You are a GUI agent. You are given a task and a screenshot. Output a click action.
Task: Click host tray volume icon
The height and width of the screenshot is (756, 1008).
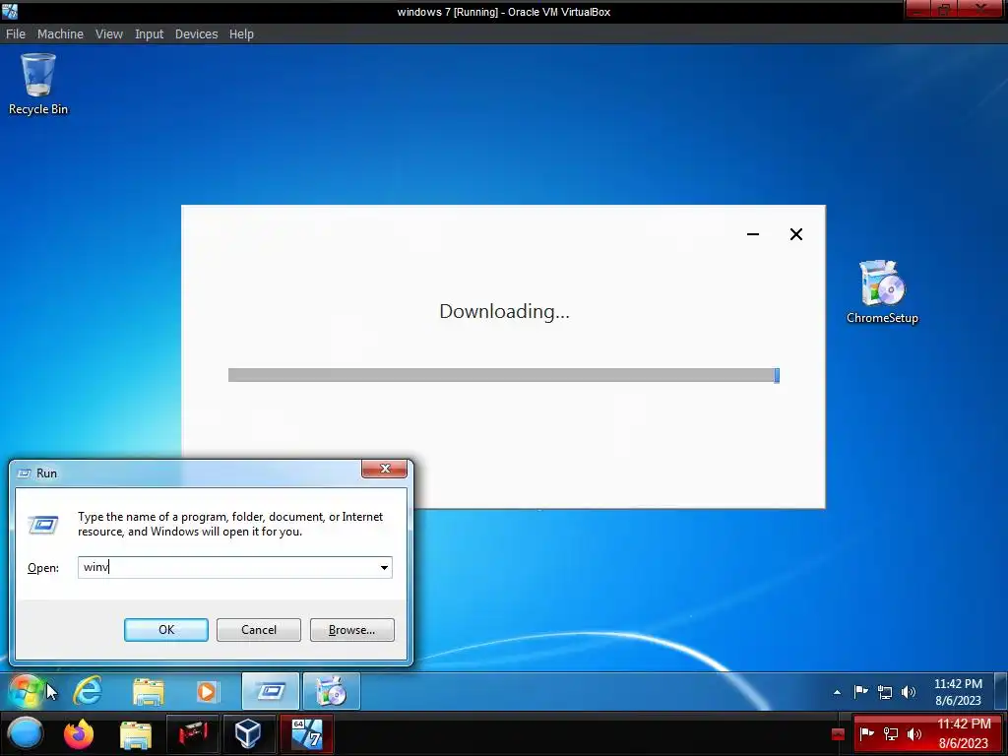click(914, 733)
